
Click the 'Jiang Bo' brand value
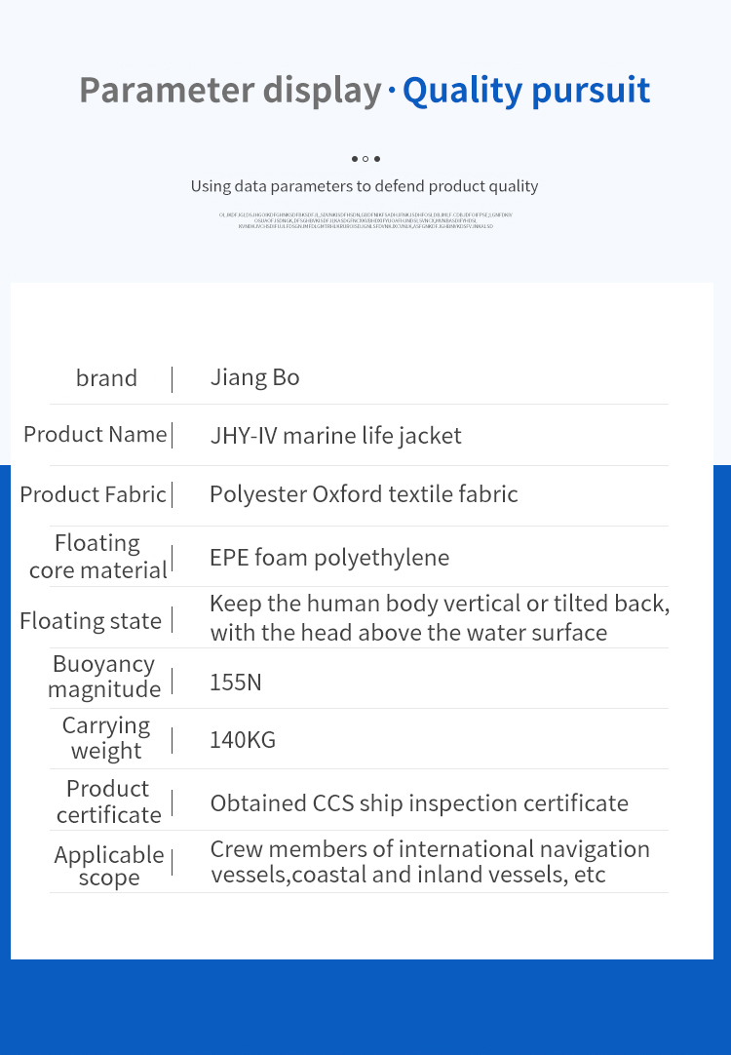(254, 377)
